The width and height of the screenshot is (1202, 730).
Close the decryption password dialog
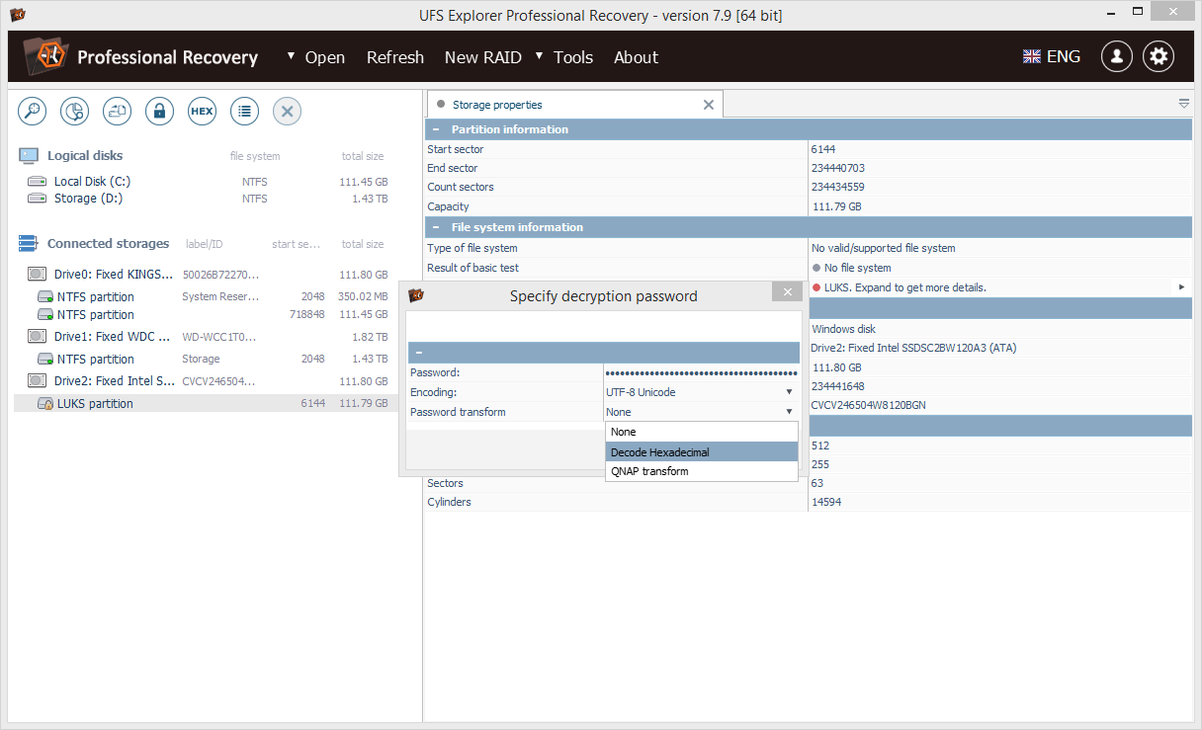coord(787,291)
